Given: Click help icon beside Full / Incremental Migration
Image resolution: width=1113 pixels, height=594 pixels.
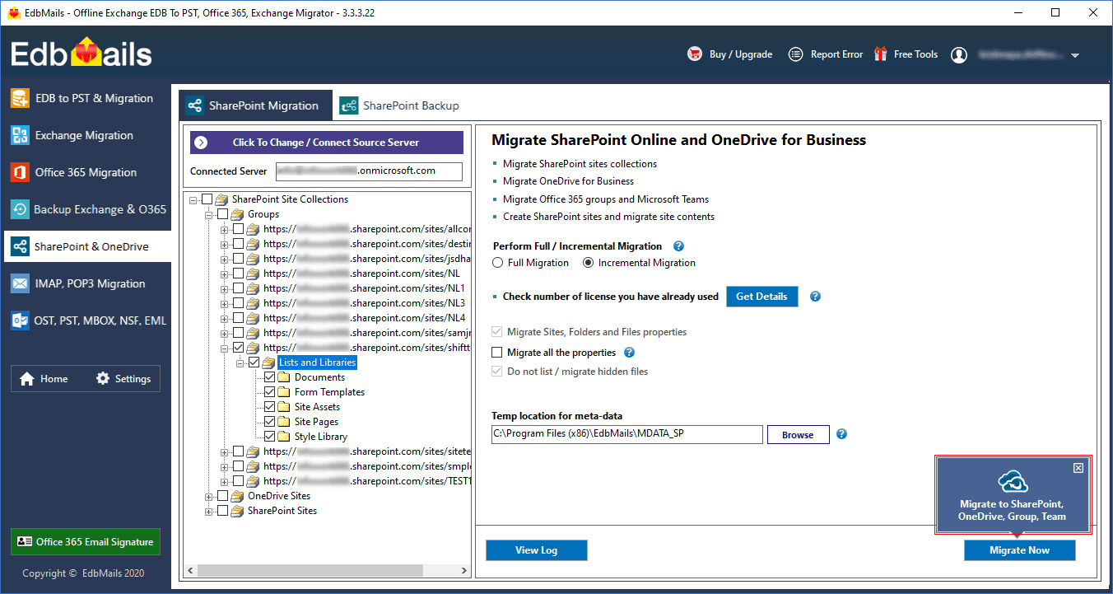Looking at the screenshot, I should point(678,246).
